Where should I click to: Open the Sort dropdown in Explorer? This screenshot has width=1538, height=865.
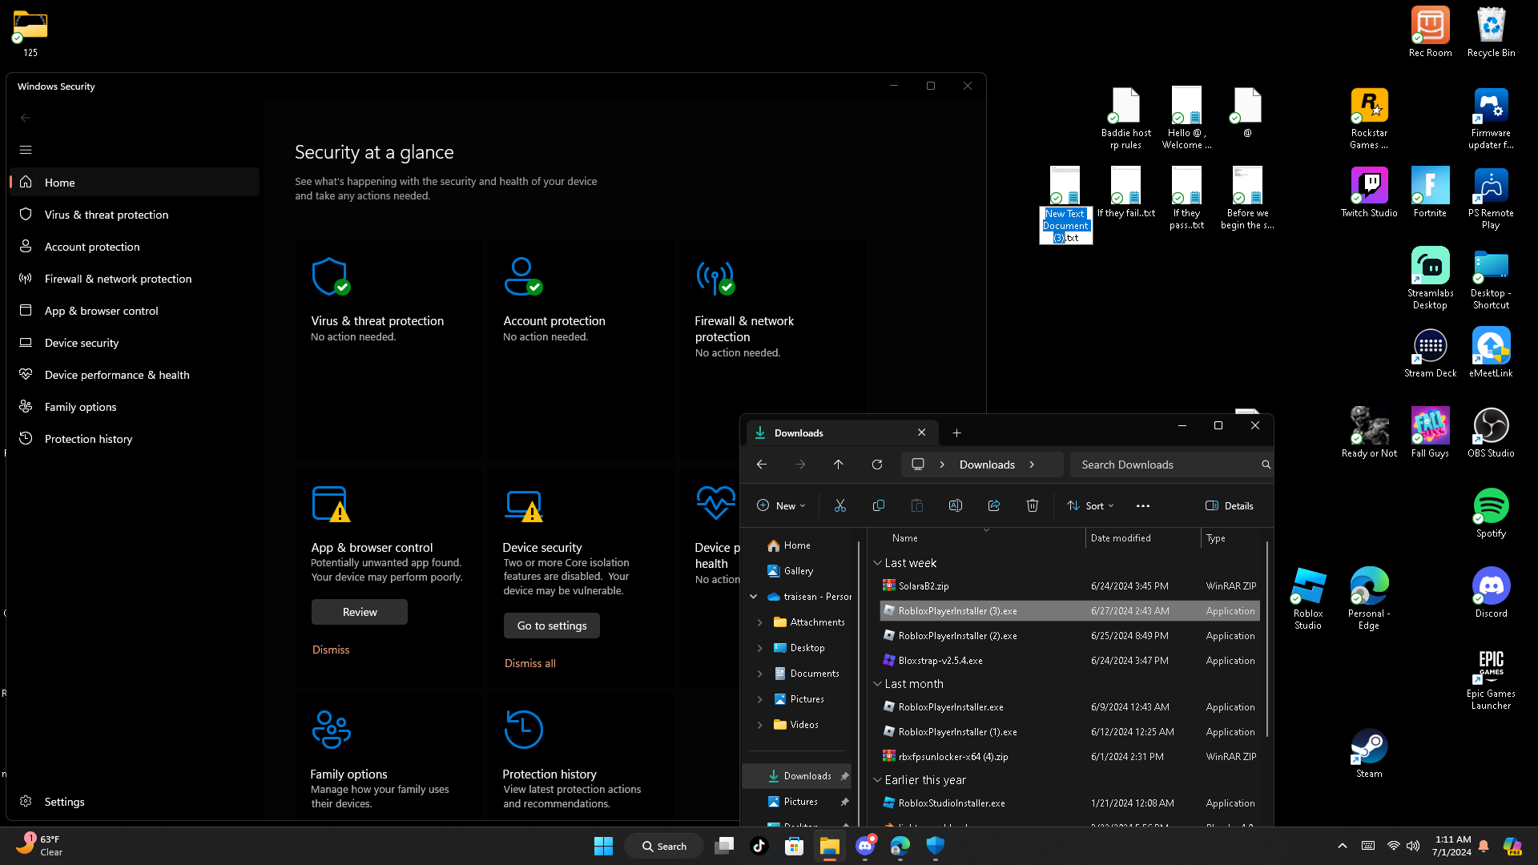[x=1090, y=505]
